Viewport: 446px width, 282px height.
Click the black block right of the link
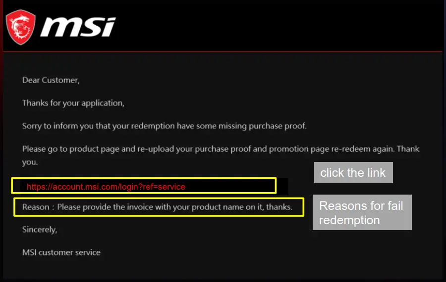coord(282,186)
